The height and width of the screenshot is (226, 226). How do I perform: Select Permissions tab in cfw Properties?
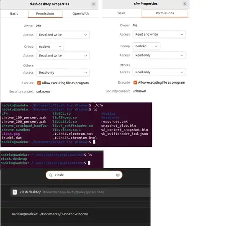165,13
